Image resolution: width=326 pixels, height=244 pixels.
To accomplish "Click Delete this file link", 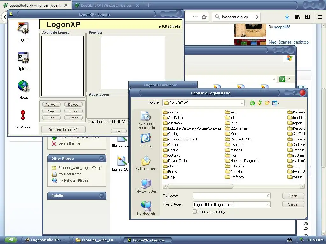I will [69, 143].
